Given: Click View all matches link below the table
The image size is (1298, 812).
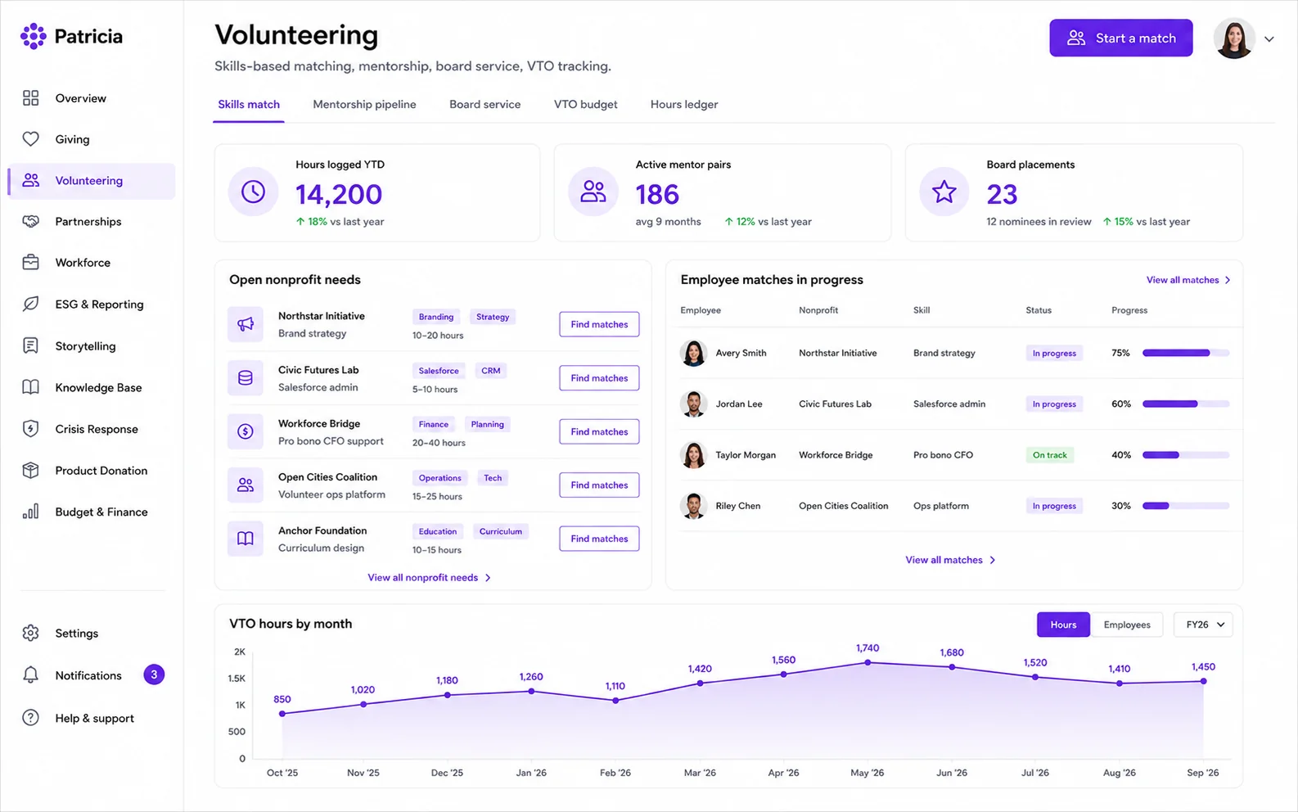Looking at the screenshot, I should click(951, 560).
